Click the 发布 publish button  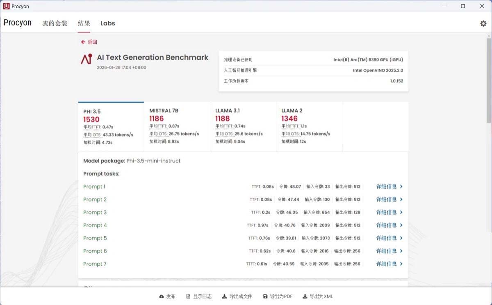coord(167,296)
